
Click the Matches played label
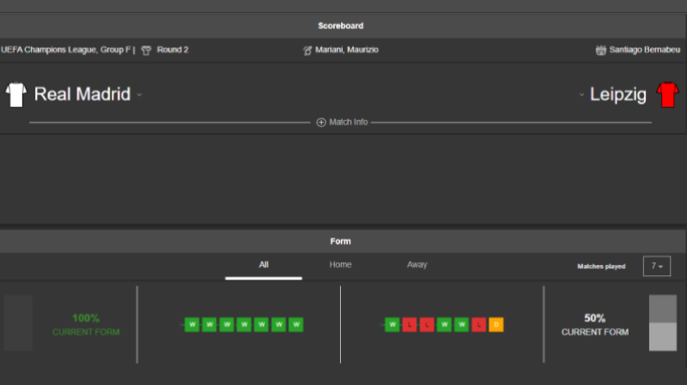(601, 267)
